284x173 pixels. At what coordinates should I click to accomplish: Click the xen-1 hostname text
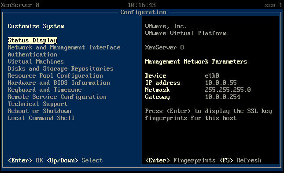[273, 5]
